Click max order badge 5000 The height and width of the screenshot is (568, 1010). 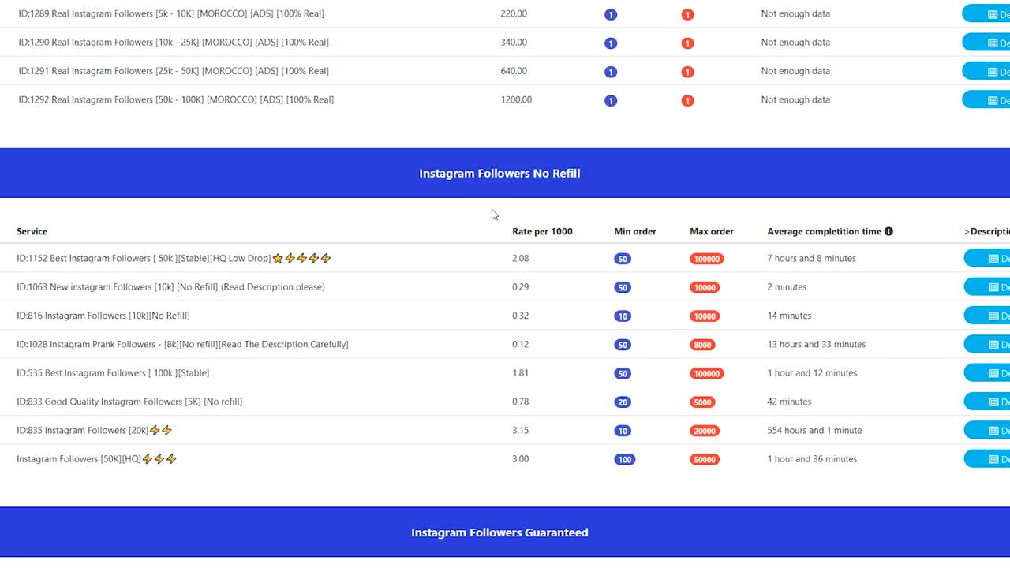[702, 402]
